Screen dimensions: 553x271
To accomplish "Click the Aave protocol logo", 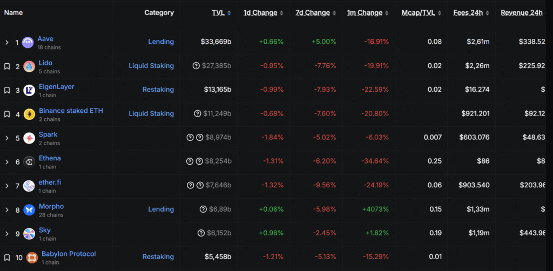I will (x=28, y=43).
